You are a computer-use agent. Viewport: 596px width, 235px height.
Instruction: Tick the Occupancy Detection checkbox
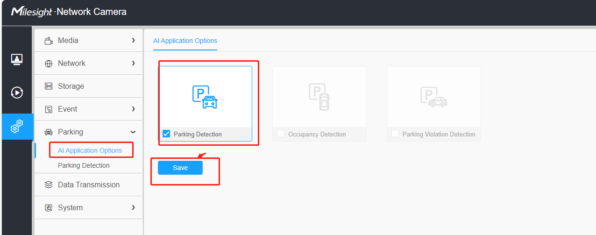point(281,134)
